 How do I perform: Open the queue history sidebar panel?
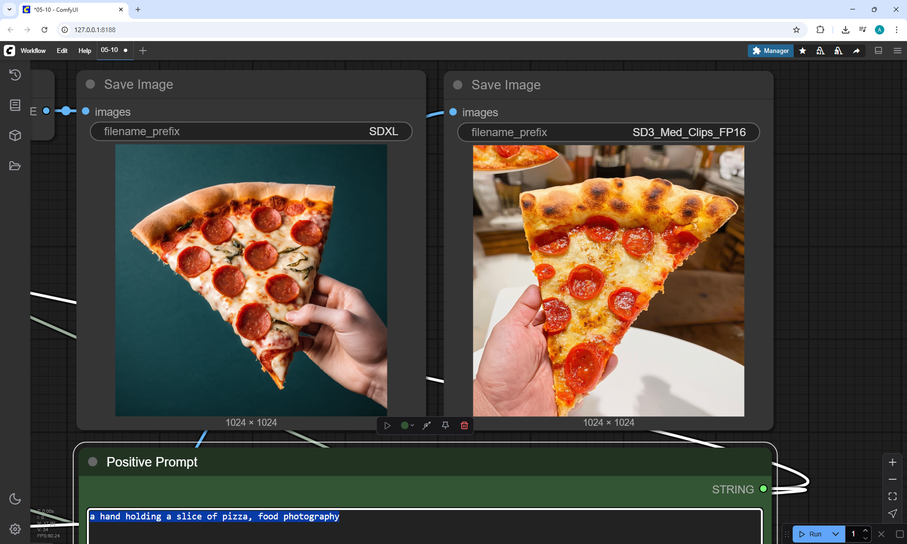click(x=15, y=75)
